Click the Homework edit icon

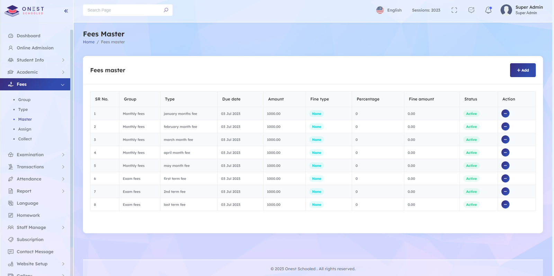(x=11, y=215)
